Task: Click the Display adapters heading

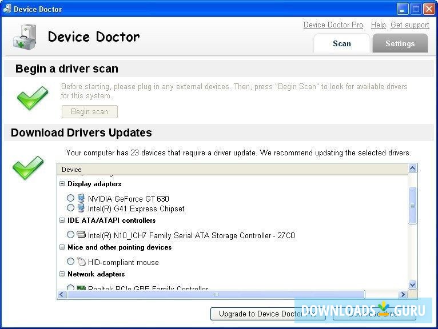Action: tap(94, 184)
